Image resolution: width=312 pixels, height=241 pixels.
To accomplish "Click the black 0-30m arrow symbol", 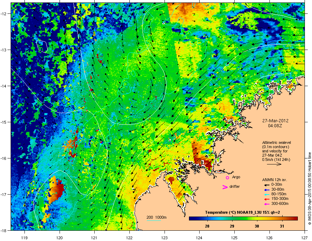I will click(x=267, y=185).
